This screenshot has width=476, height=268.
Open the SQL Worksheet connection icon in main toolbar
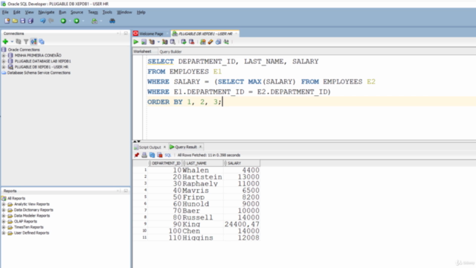(94, 21)
